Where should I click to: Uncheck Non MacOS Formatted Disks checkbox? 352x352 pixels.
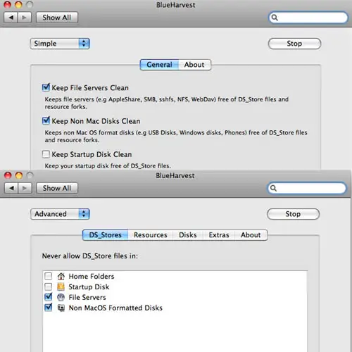(x=49, y=307)
